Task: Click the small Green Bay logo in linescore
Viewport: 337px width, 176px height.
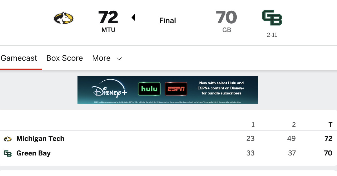Action: tap(7, 154)
